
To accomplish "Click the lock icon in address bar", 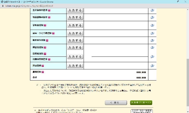I will [3, 6].
